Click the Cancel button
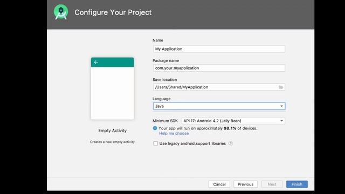The height and width of the screenshot is (194, 345). click(x=219, y=184)
